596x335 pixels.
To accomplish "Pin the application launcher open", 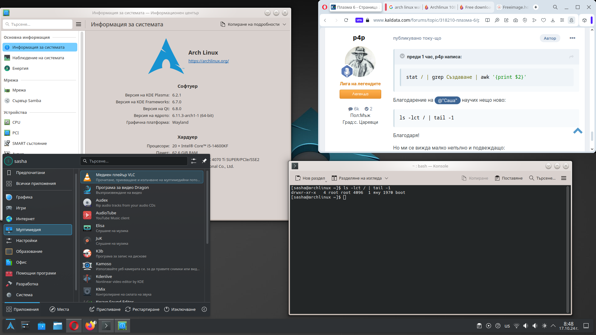I will pos(204,161).
